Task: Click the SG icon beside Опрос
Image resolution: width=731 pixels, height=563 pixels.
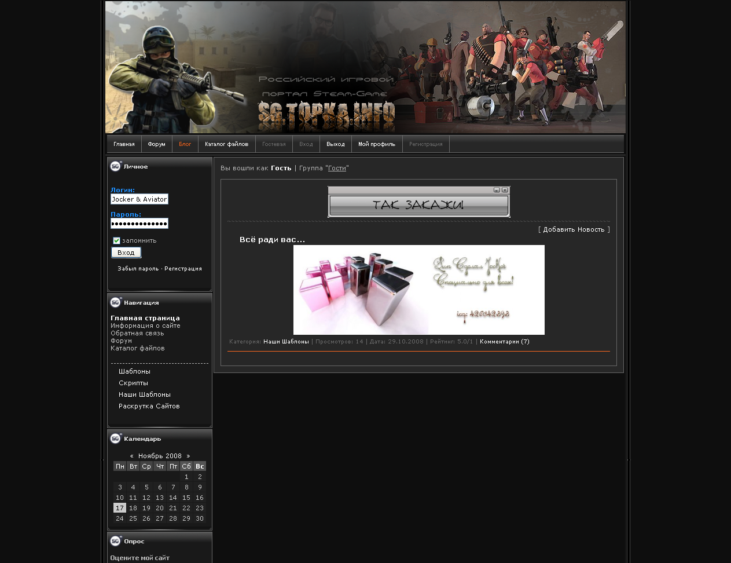Action: 116,541
